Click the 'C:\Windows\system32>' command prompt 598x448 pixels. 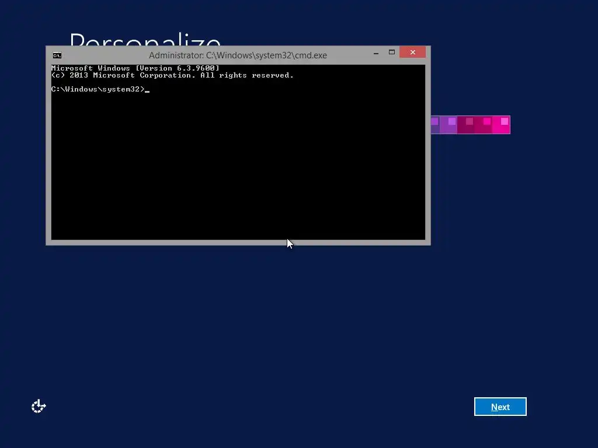pyautogui.click(x=98, y=89)
